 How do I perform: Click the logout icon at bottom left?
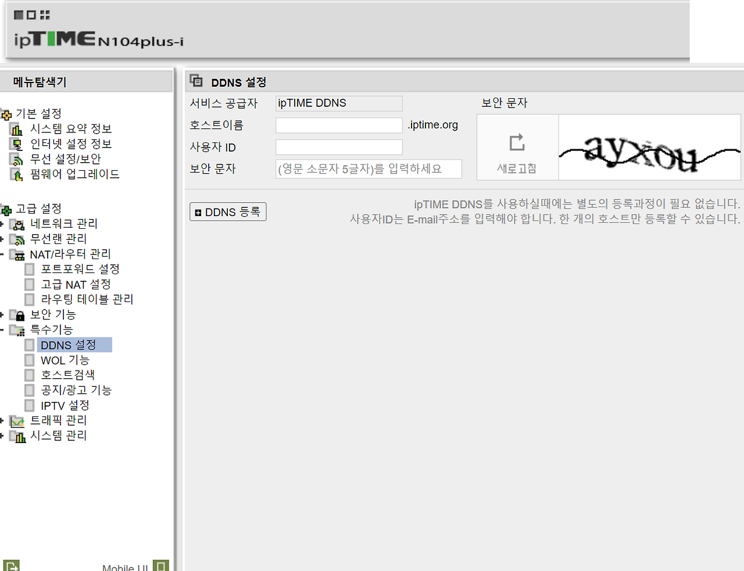(x=11, y=566)
